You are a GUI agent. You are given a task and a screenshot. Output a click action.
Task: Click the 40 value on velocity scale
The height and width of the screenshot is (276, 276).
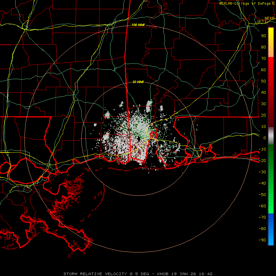coord(263,93)
